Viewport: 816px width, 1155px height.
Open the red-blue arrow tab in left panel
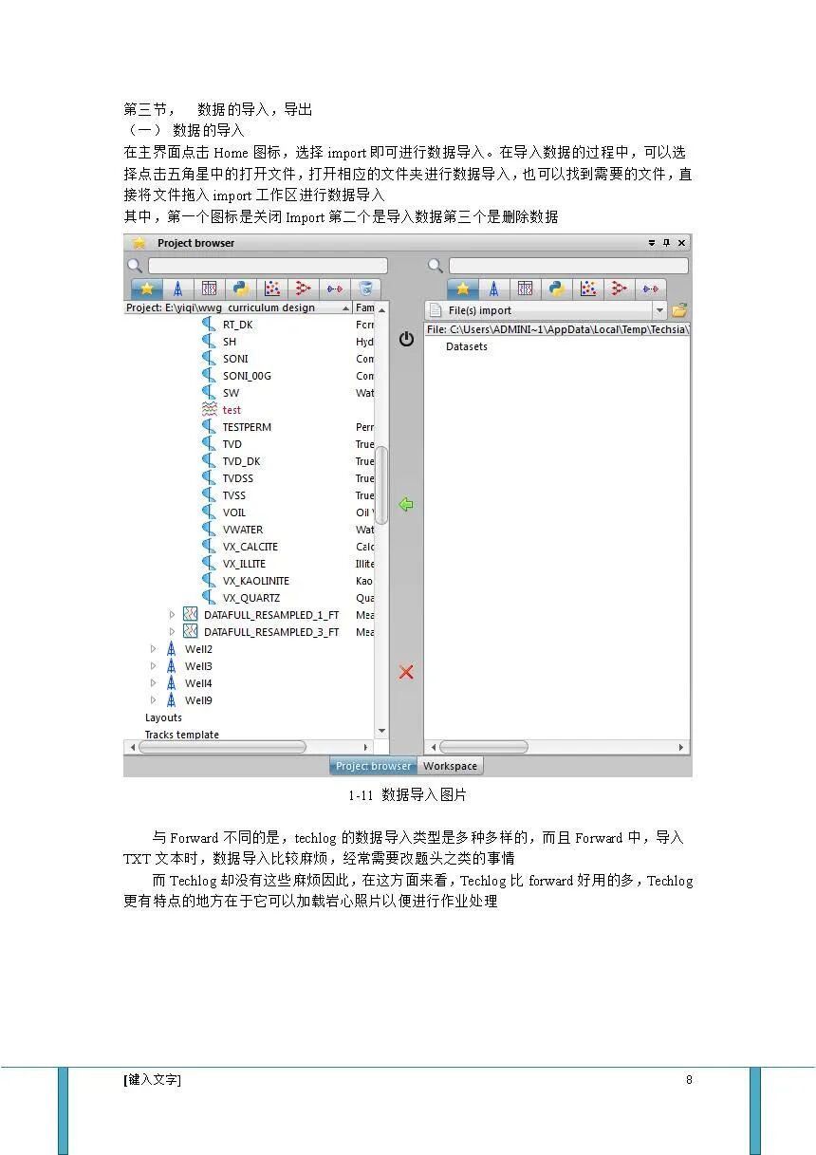335,289
